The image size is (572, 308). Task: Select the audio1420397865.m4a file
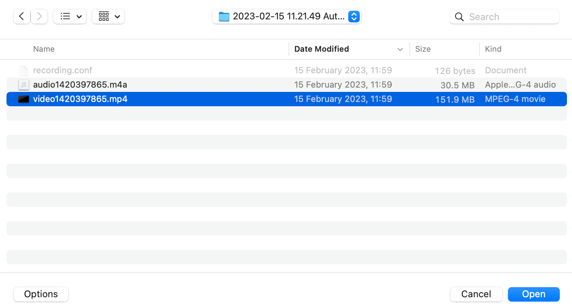tap(287, 85)
